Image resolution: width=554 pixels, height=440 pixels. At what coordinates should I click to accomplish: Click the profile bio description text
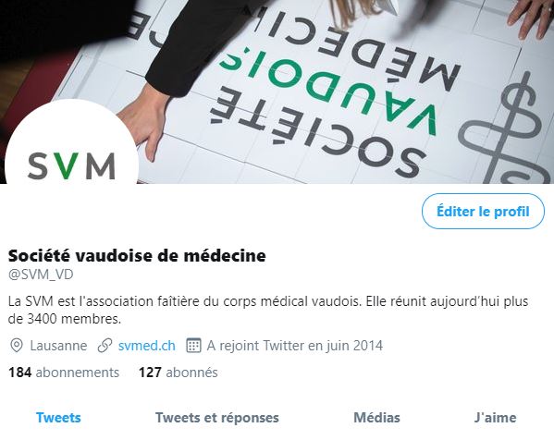pos(268,310)
